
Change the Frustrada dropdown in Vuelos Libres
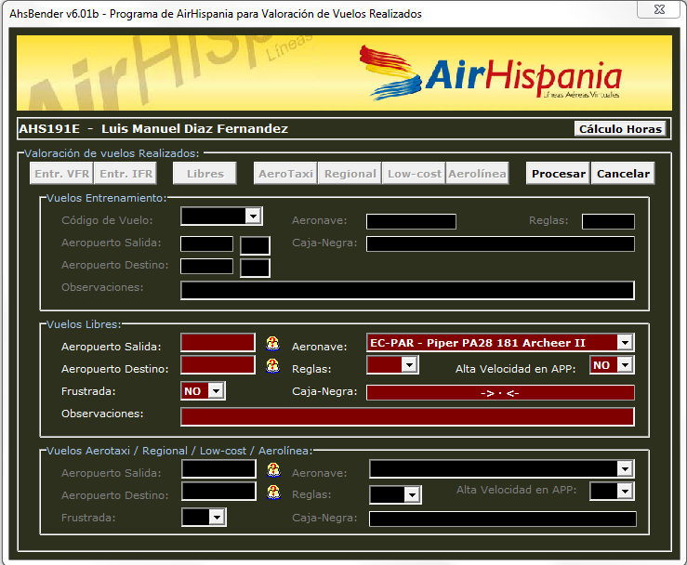(x=216, y=391)
